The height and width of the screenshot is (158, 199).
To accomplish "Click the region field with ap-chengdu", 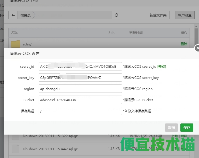I will pyautogui.click(x=80, y=89).
